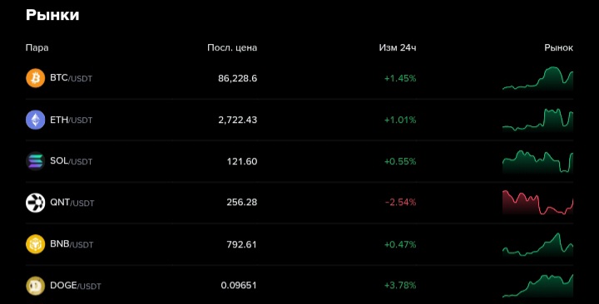The image size is (599, 304).
Task: Click the Dogecoin coin icon
Action: 35,286
